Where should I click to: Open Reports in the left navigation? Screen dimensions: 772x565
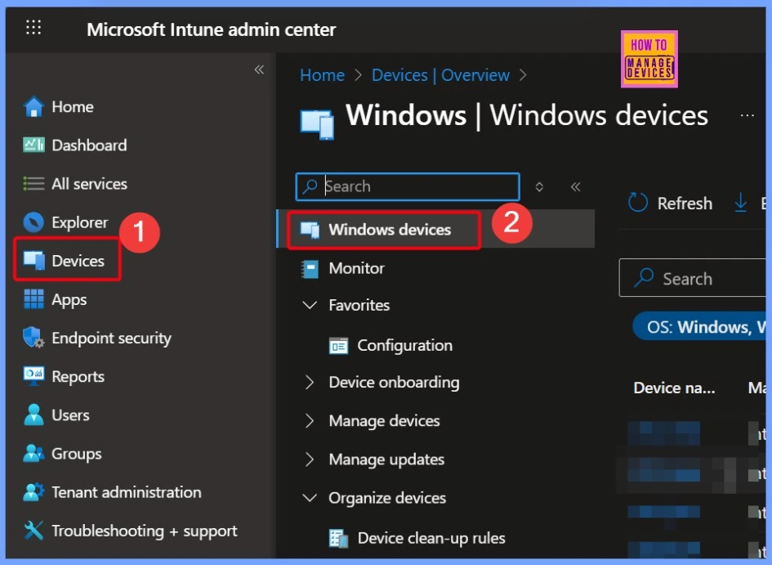[78, 377]
